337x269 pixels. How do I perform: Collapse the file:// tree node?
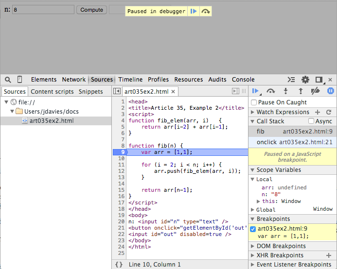coord(6,102)
